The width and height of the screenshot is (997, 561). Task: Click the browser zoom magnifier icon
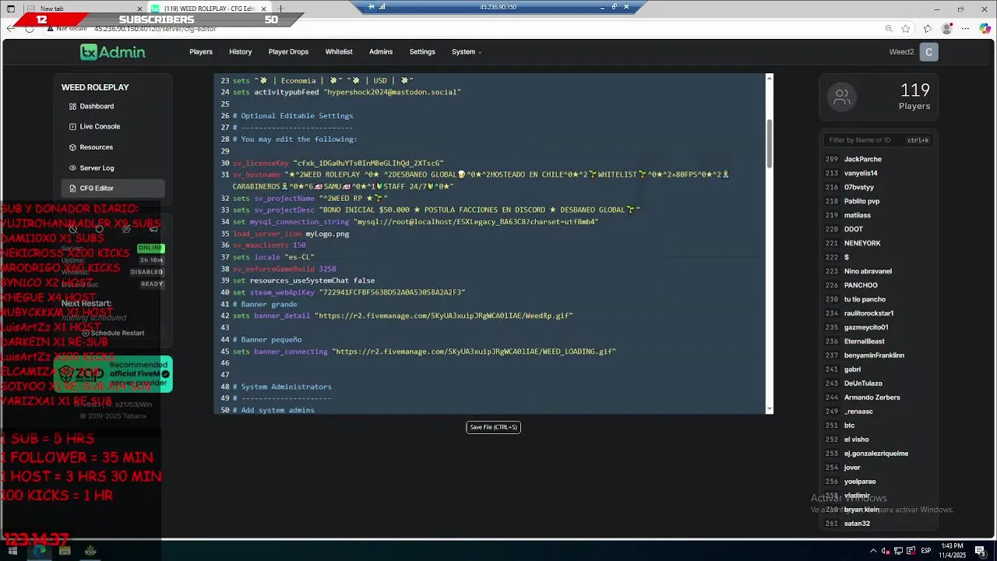[x=889, y=29]
